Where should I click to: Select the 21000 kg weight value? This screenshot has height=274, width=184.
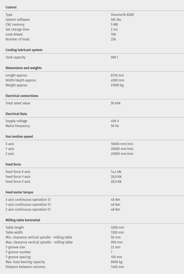117,85
